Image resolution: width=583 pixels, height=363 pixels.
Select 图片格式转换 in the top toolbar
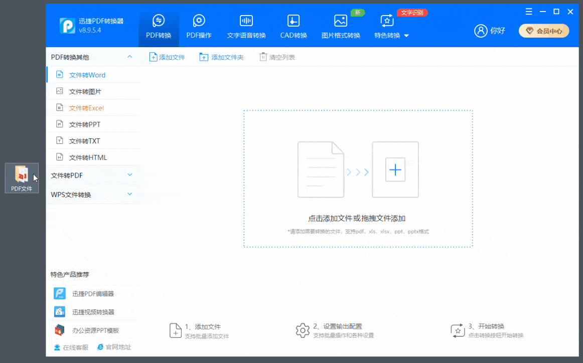pyautogui.click(x=341, y=27)
